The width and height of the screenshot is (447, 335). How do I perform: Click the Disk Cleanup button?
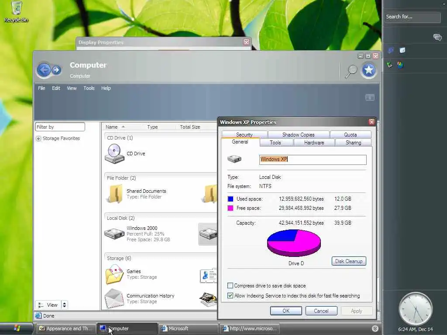349,261
